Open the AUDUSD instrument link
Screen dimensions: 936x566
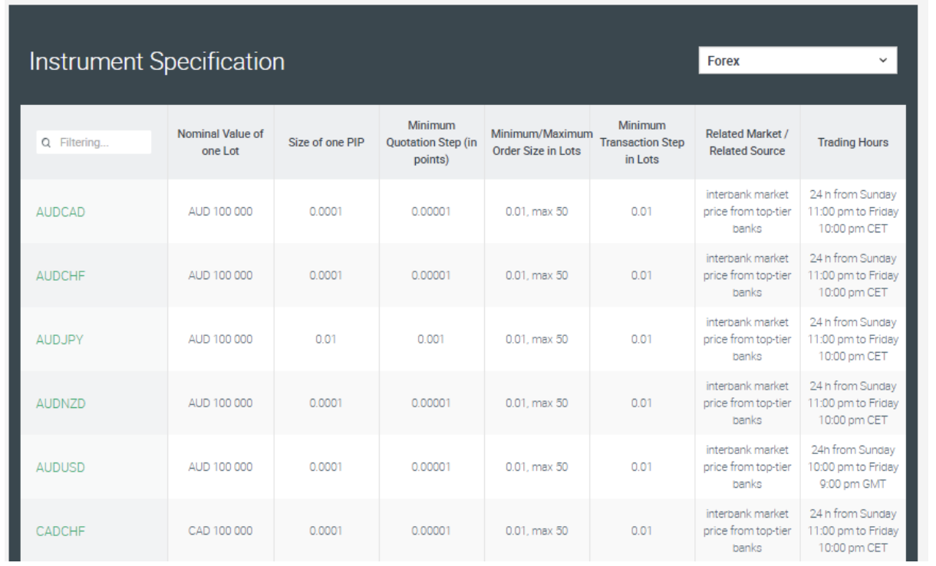61,467
